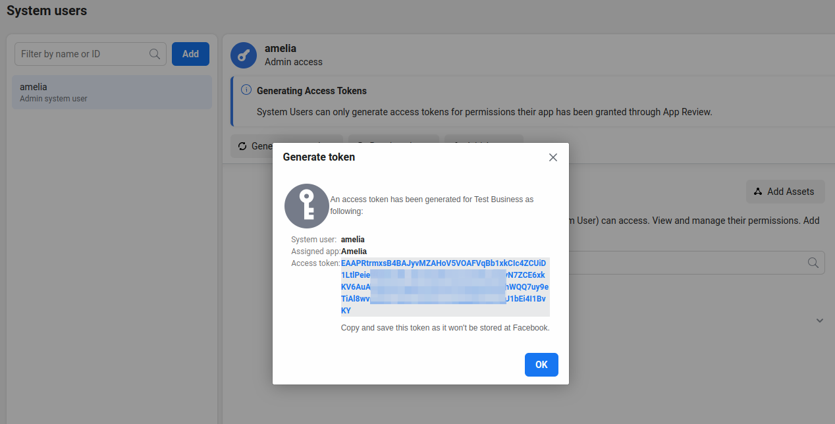
Task: Focus the assets search field behind dialog
Action: click(x=697, y=263)
